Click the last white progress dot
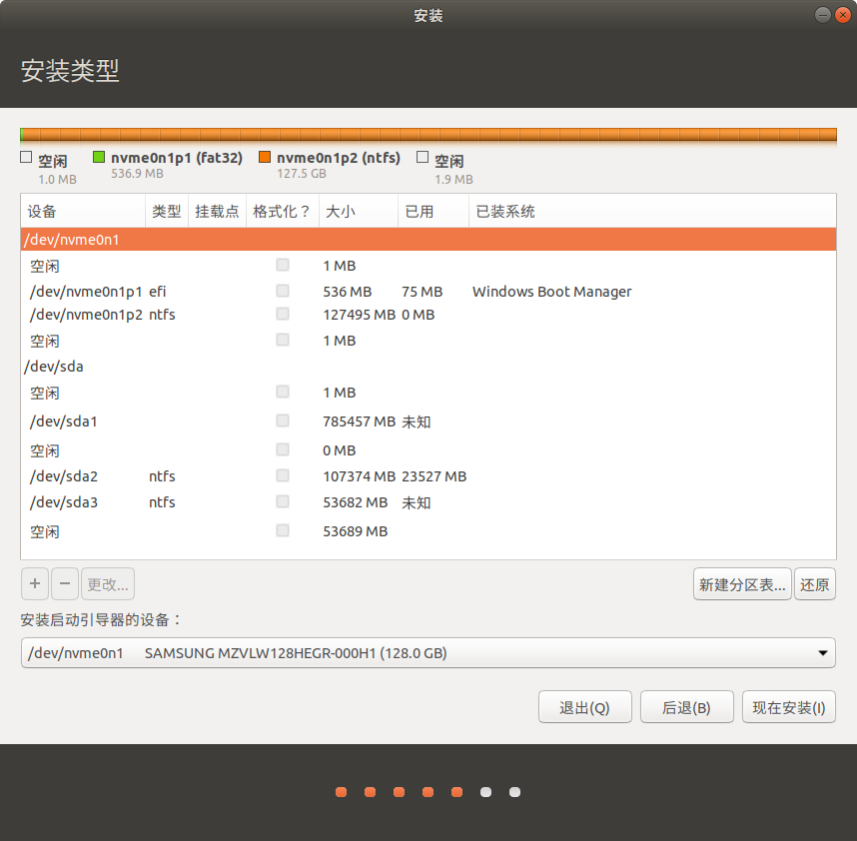The image size is (857, 841). 514,792
